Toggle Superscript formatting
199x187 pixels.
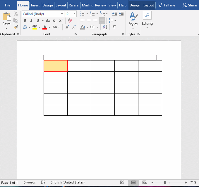[x=61, y=20]
